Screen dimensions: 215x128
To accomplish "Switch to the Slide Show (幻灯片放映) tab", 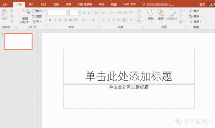I will click(x=85, y=4).
